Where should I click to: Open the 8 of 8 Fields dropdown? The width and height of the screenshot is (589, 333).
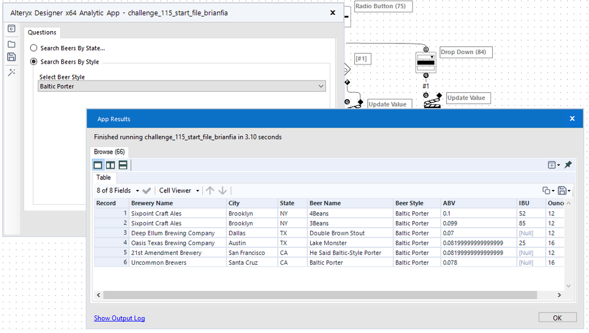pyautogui.click(x=117, y=191)
